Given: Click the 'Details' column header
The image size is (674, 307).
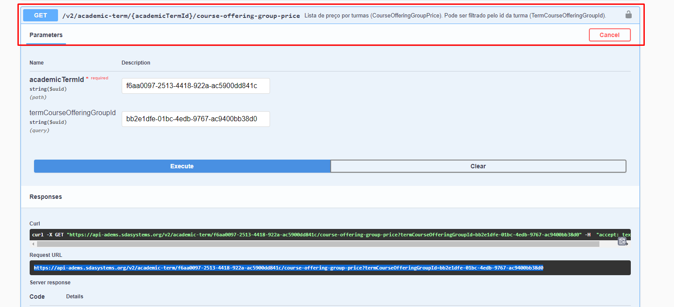Looking at the screenshot, I should [x=75, y=297].
